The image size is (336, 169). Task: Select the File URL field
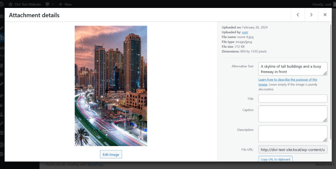pos(293,150)
